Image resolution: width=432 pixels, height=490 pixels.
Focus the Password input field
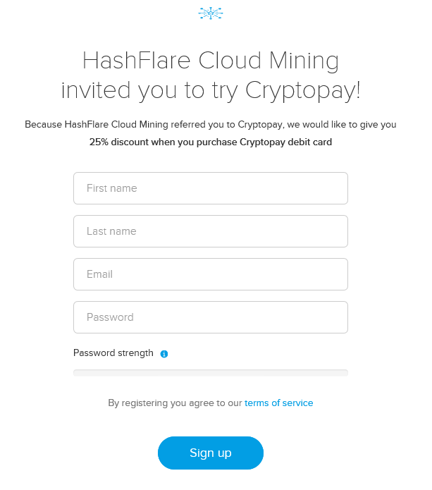(x=211, y=317)
